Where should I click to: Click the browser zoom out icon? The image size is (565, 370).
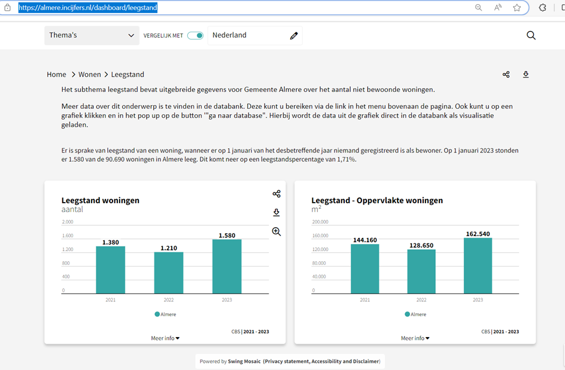tap(479, 8)
